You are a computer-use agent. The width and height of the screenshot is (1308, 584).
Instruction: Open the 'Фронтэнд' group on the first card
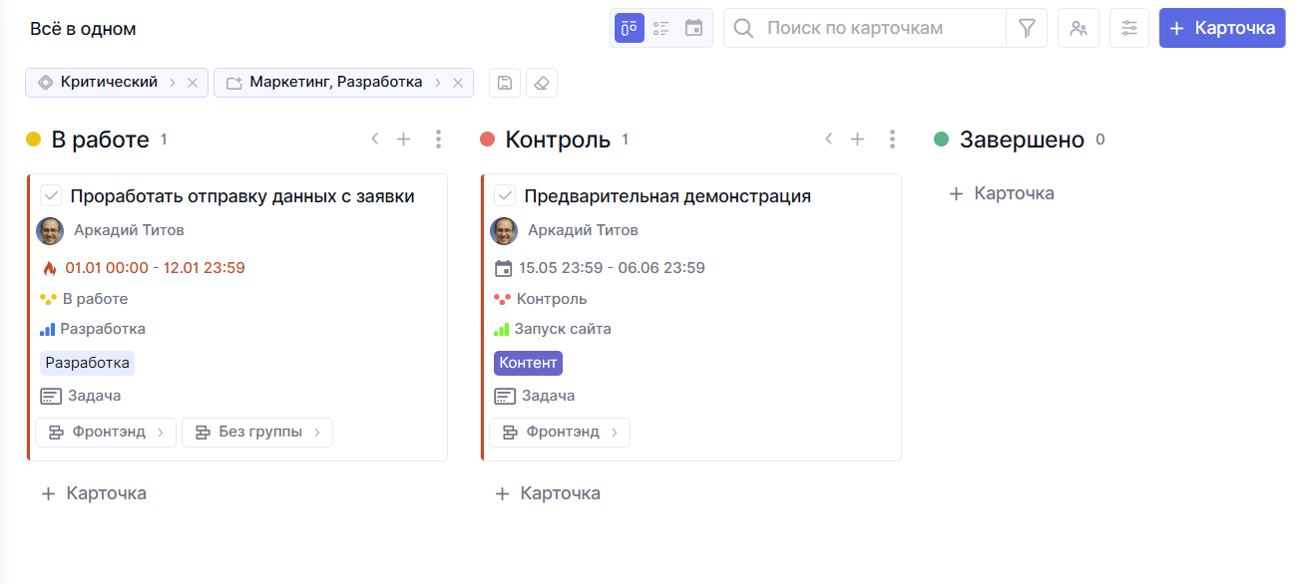click(x=106, y=433)
